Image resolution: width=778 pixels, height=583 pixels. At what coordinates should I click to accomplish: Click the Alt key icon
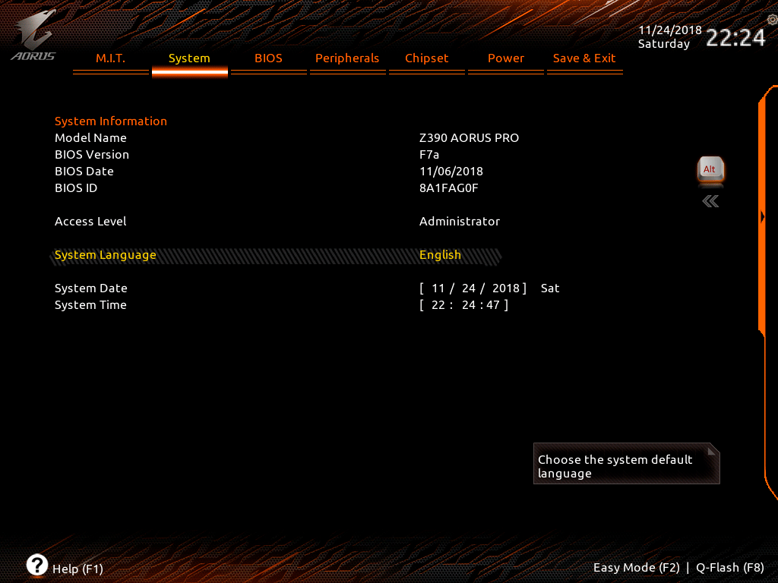point(710,171)
